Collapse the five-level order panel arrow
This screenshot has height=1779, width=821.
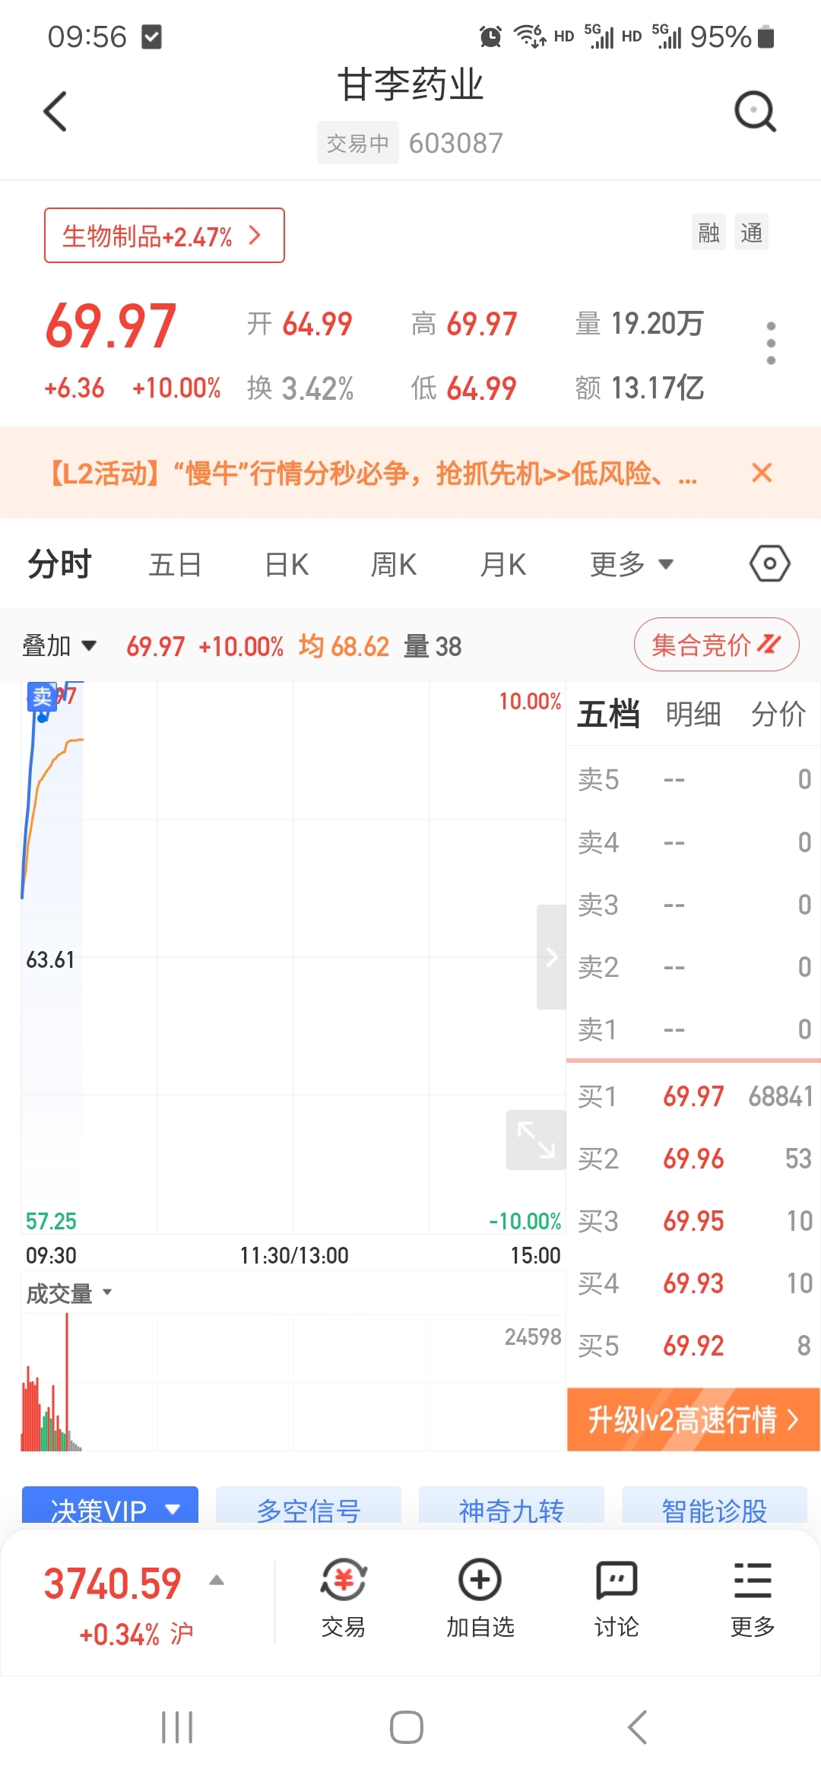(552, 957)
